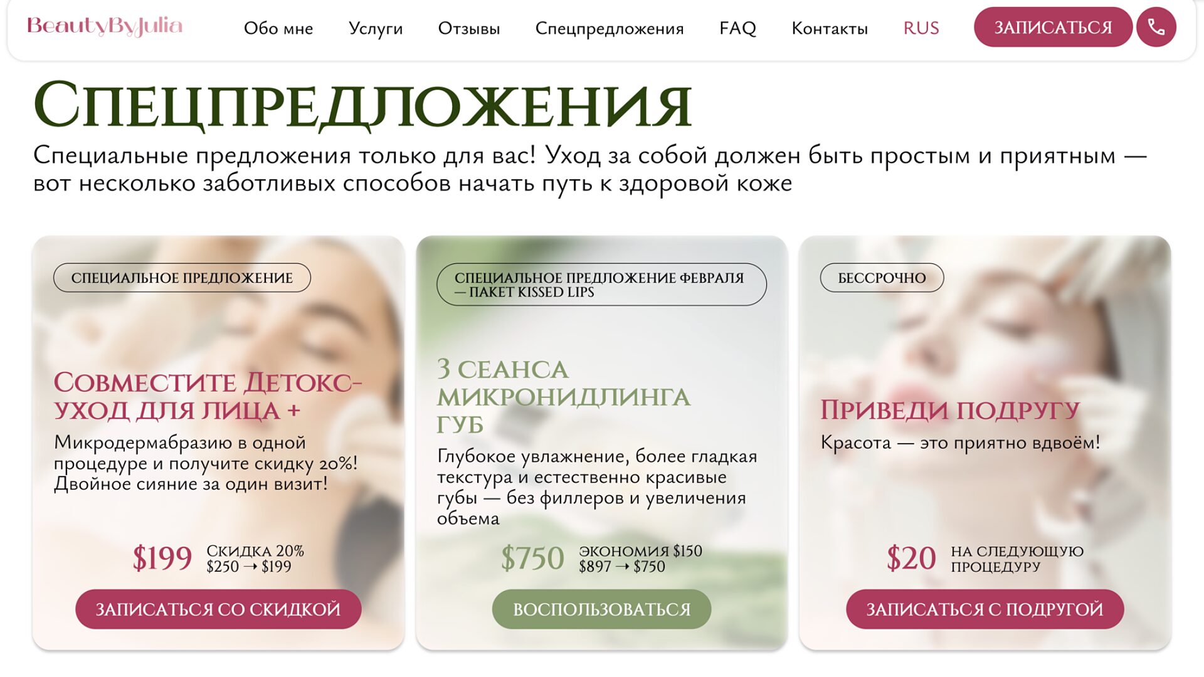The image size is (1204, 677).
Task: Navigate to Контакты
Action: pyautogui.click(x=830, y=28)
